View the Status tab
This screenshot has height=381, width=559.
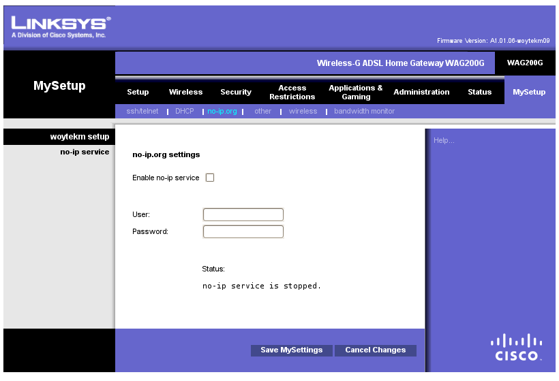coord(479,93)
